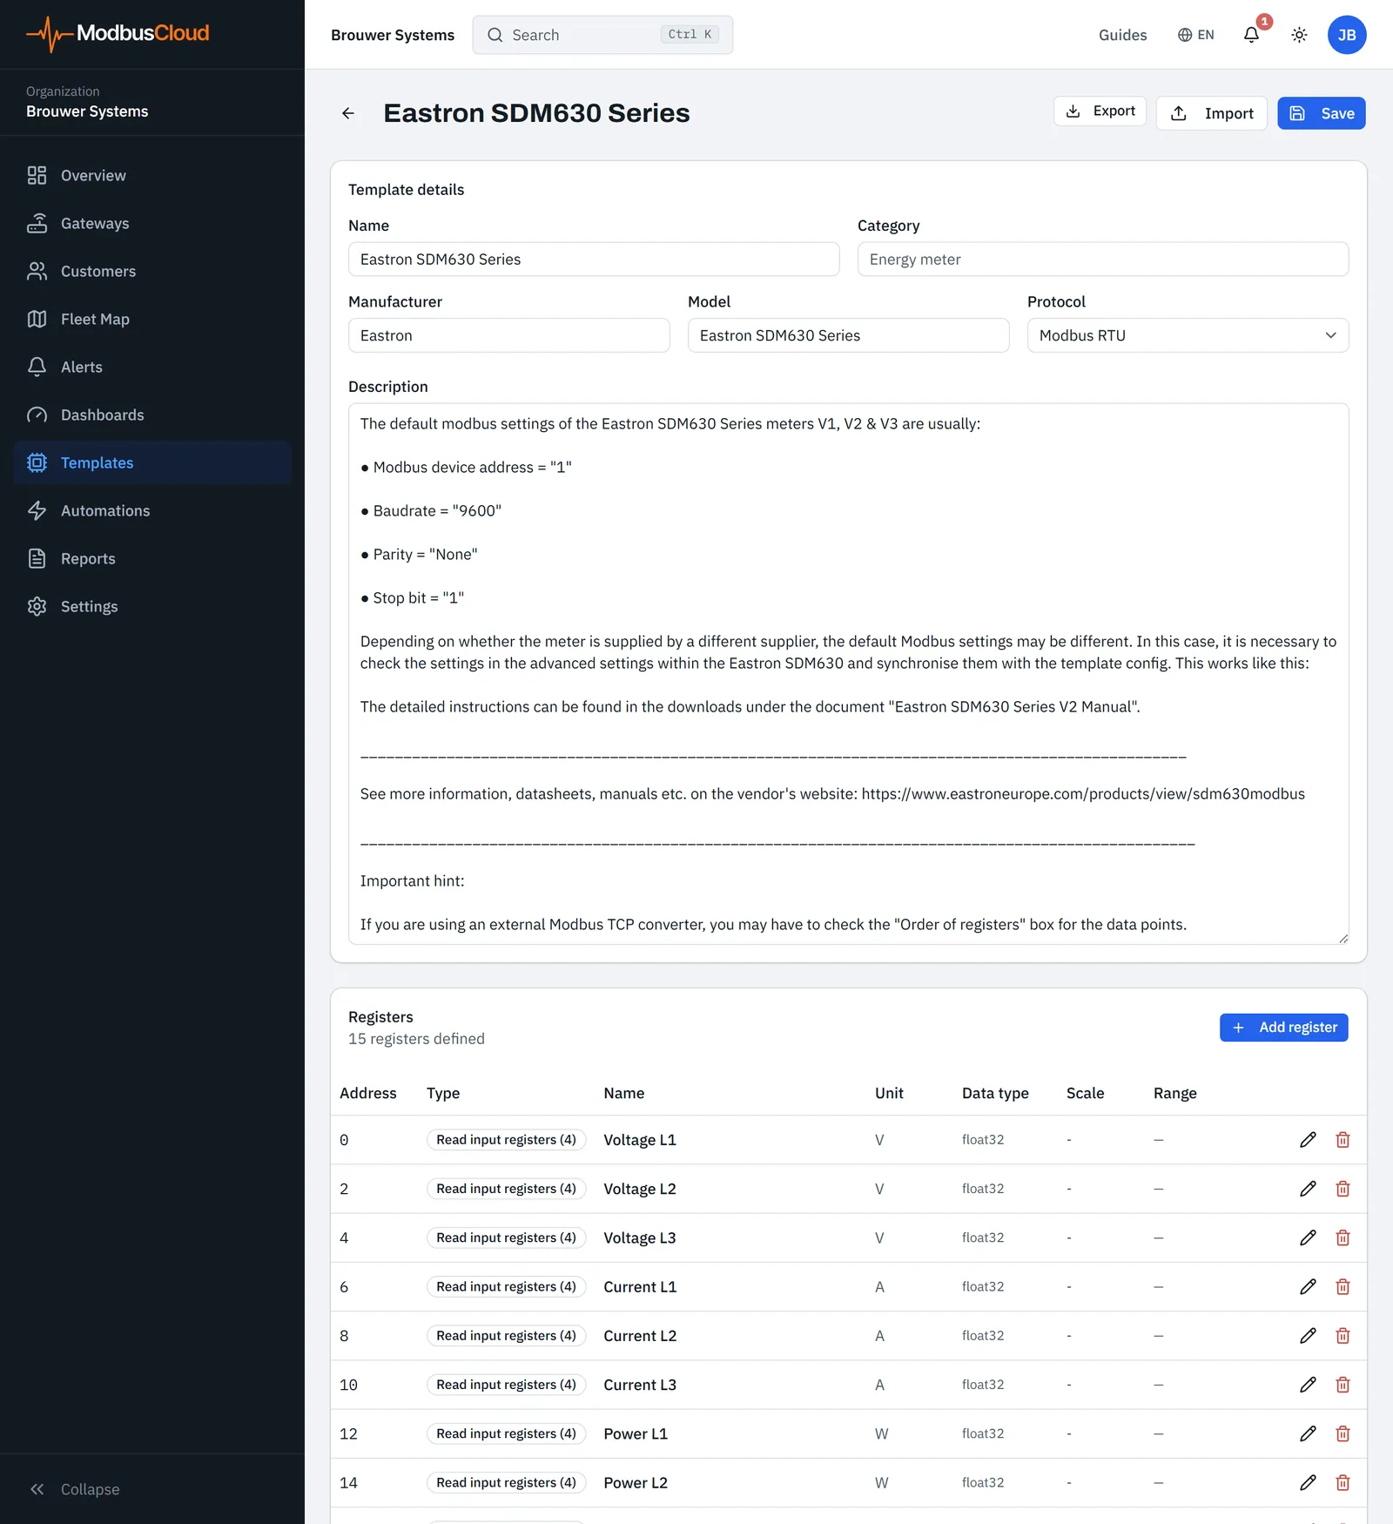Screen dimensions: 1393x1524
Task: Open notifications bell
Action: tap(1251, 35)
